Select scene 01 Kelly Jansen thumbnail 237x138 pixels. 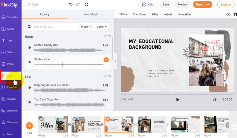(x=53, y=124)
